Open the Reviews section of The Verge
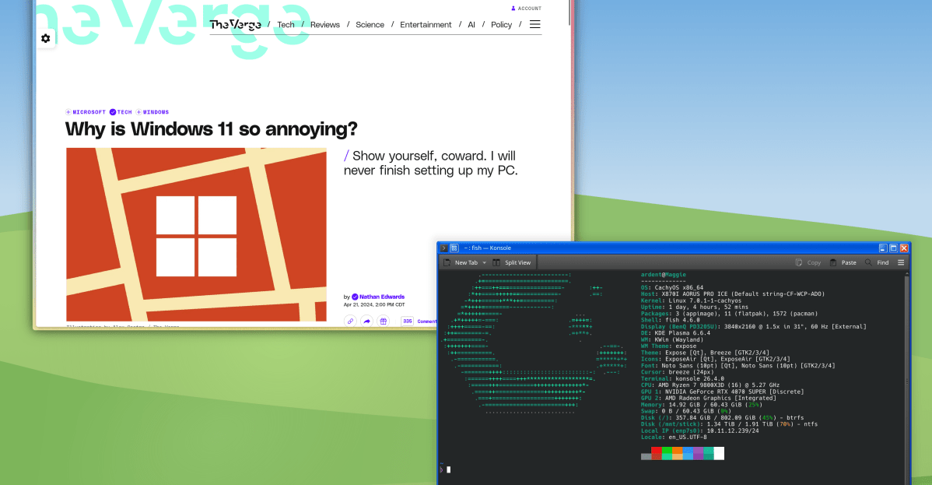 (x=324, y=24)
